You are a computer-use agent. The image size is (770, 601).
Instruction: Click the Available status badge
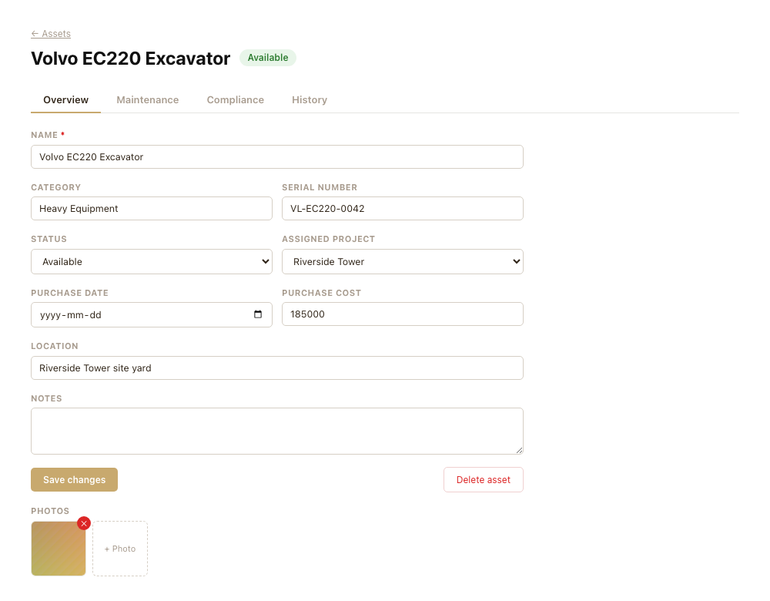pos(268,58)
